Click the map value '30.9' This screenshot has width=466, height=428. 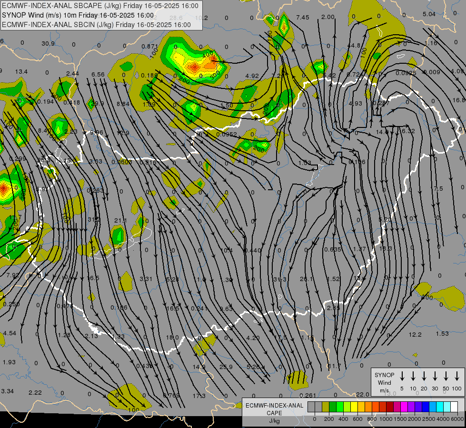(x=48, y=44)
